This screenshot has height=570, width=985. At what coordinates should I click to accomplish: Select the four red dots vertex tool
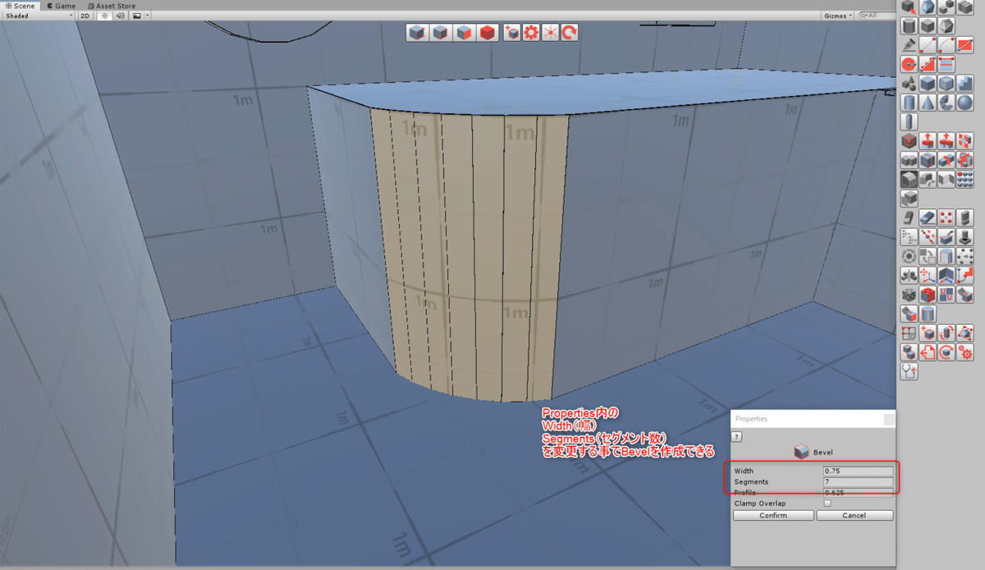(946, 217)
